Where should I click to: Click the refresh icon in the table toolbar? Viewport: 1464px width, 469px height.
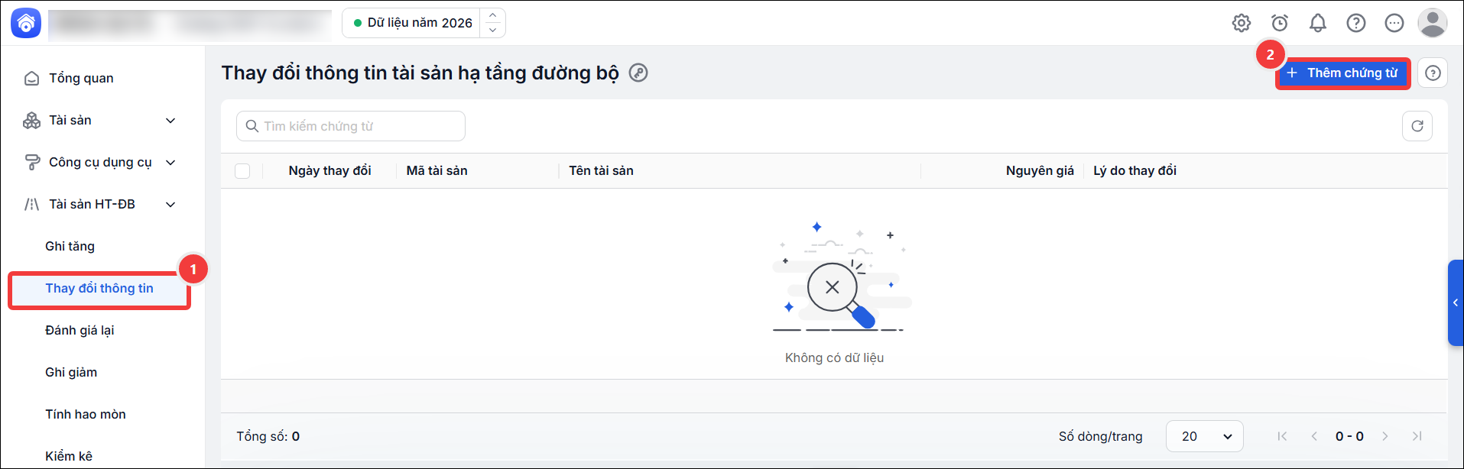1417,126
